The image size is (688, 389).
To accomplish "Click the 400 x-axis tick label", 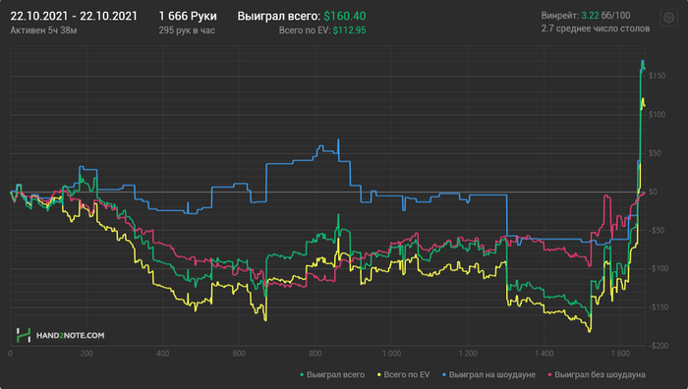I will (162, 354).
